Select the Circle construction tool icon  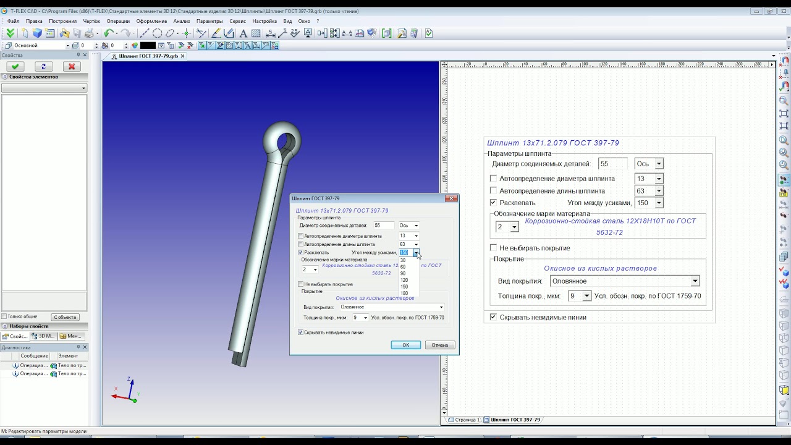[x=157, y=33]
